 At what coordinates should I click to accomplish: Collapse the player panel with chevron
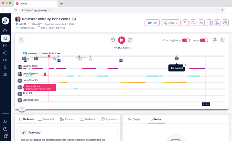pyautogui.click(x=22, y=108)
